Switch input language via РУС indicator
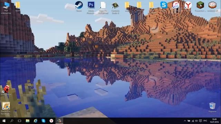Screen dimensions: 221x124 205,121
